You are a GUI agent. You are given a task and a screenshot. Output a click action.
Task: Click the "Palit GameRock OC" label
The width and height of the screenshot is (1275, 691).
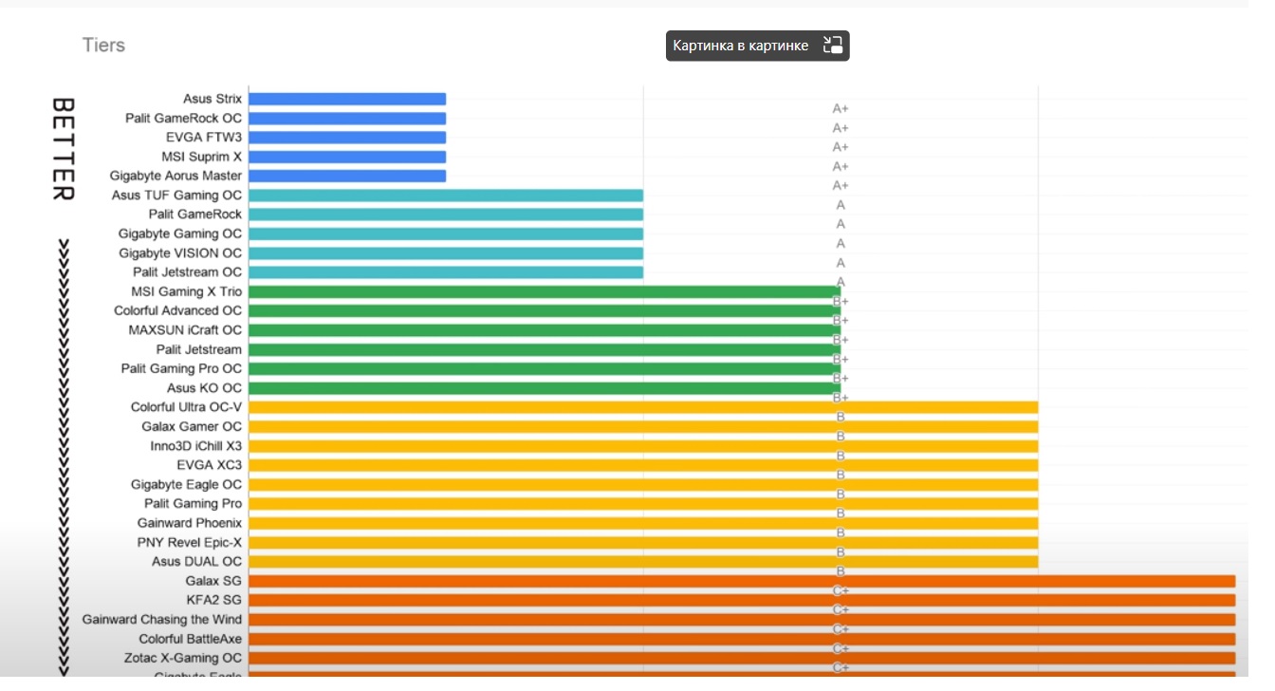tap(183, 119)
